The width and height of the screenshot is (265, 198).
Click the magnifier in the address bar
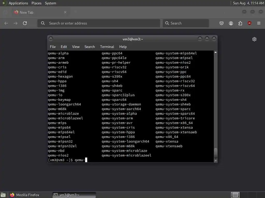coord(43,23)
